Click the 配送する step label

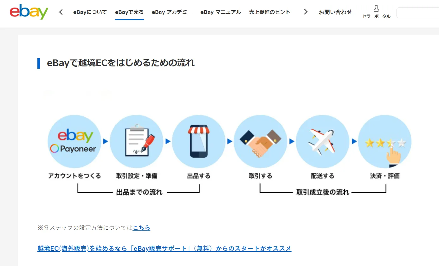[x=323, y=176]
